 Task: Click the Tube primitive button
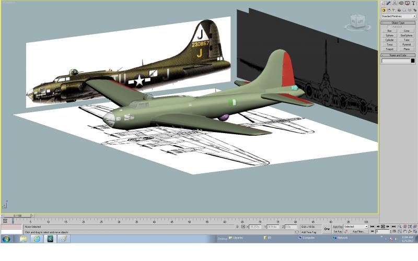(x=407, y=40)
